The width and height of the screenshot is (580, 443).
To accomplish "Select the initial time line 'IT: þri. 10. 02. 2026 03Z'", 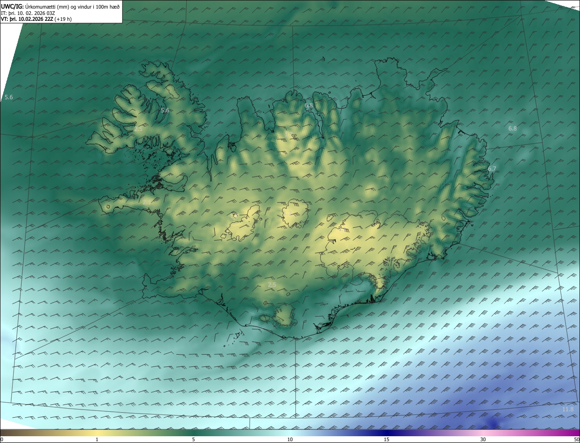I will (28, 13).
